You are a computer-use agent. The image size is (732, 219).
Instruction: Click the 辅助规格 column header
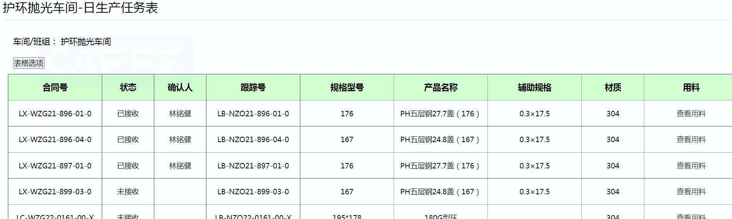point(535,88)
